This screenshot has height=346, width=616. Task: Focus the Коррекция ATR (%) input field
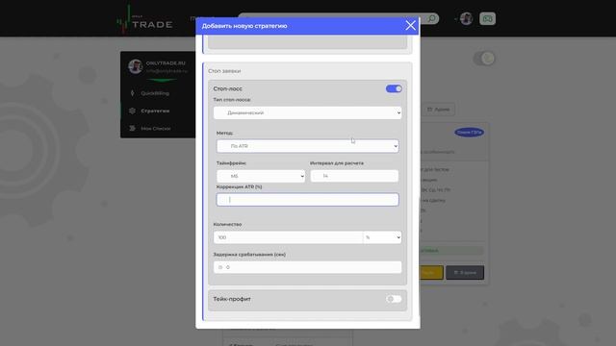pyautogui.click(x=307, y=200)
